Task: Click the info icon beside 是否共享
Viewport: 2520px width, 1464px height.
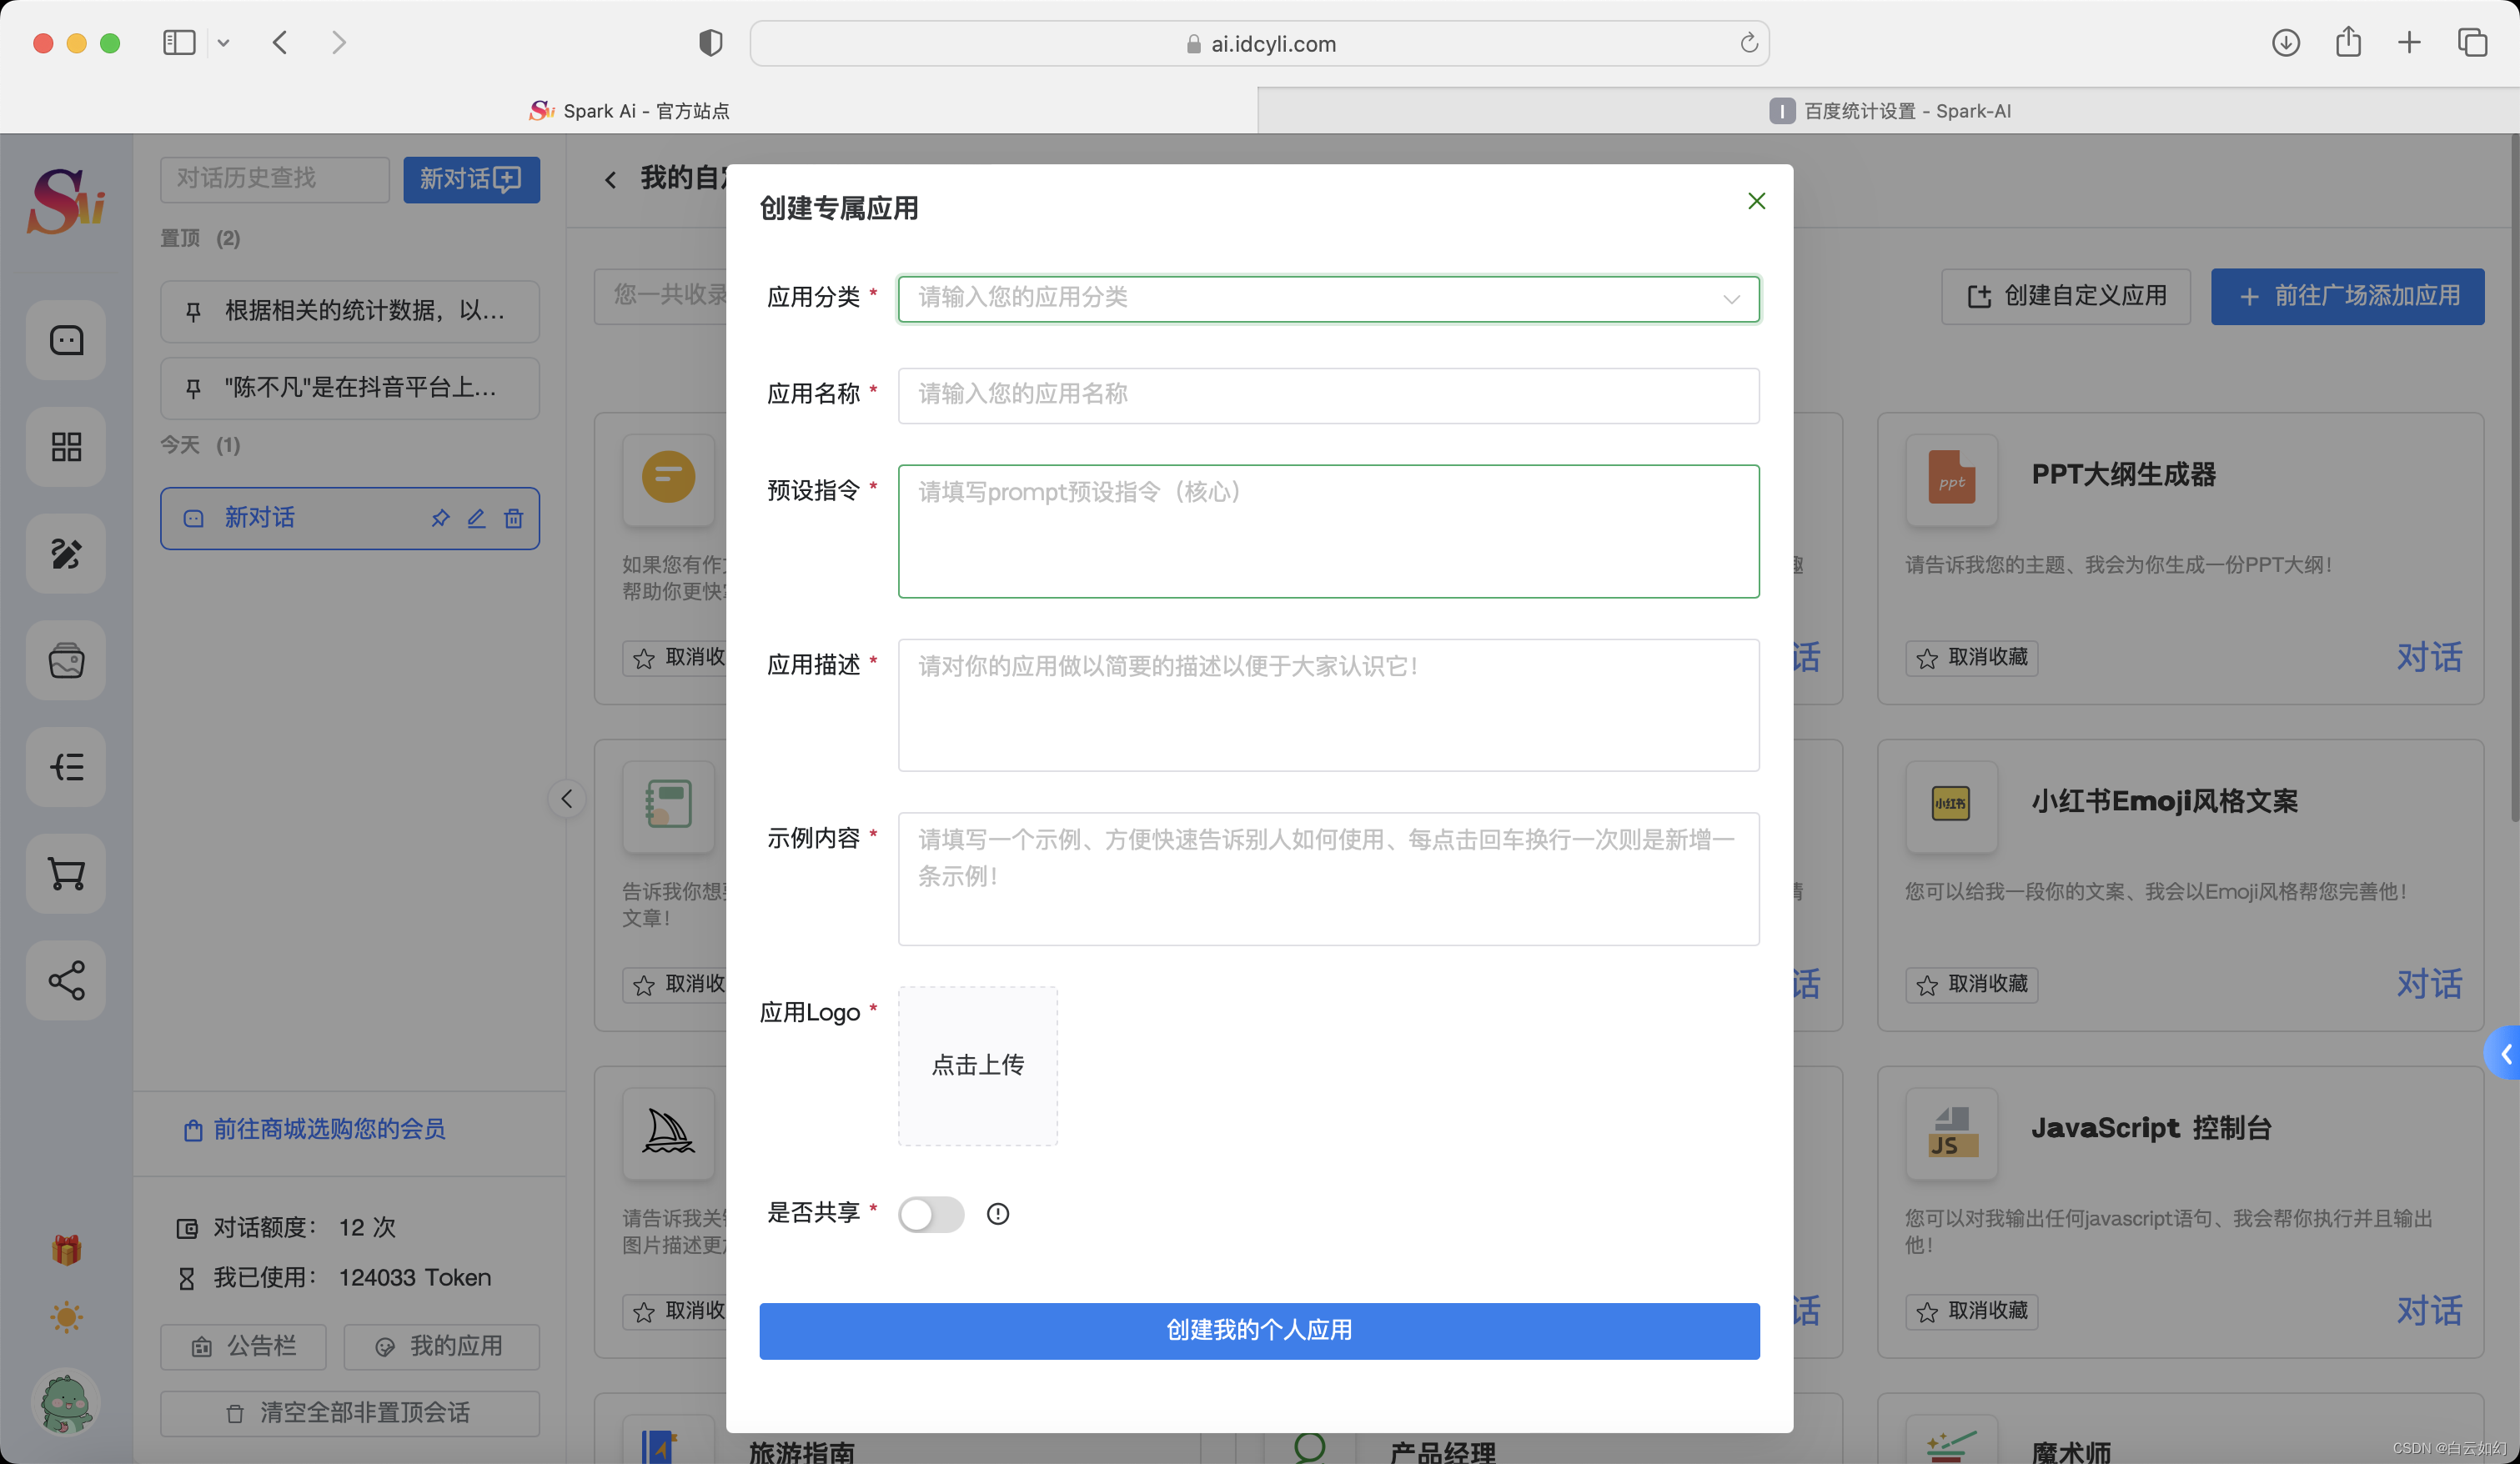Action: coord(998,1214)
